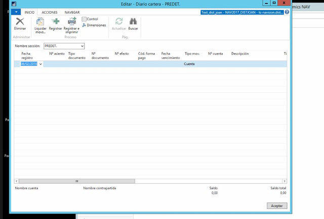
Task: Click the NAV application icon in title bar
Action: [14, 4]
